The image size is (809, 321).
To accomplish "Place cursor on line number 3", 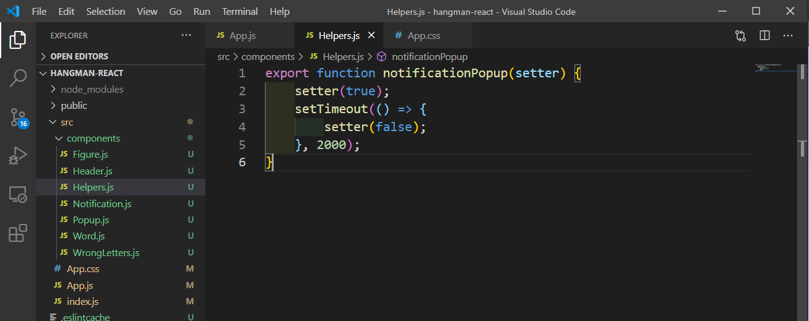I will 242,109.
